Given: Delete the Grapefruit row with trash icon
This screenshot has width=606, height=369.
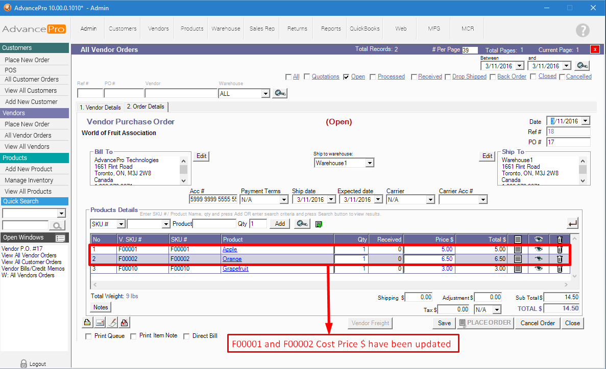Looking at the screenshot, I should pyautogui.click(x=559, y=269).
